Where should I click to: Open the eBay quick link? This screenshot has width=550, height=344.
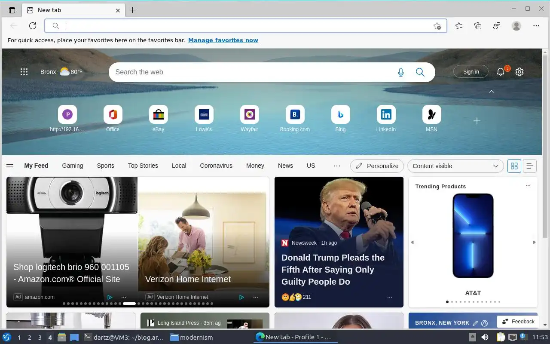point(159,118)
